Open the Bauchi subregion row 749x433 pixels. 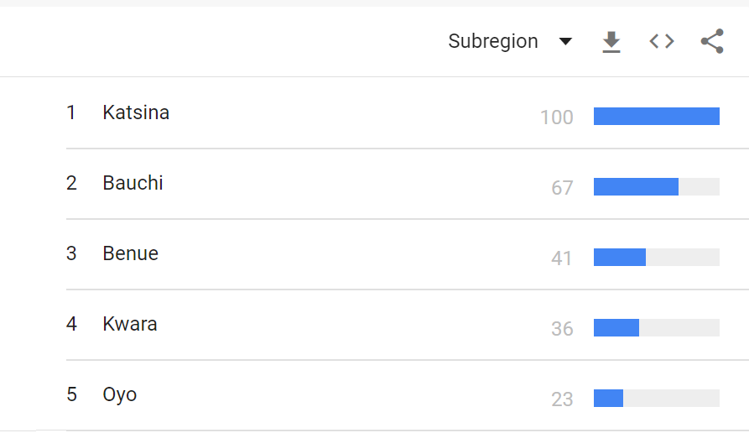click(133, 183)
